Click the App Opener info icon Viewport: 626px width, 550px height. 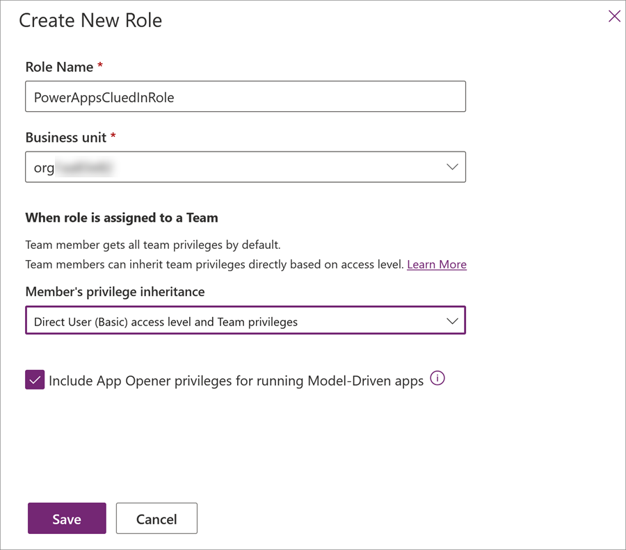[x=438, y=378]
